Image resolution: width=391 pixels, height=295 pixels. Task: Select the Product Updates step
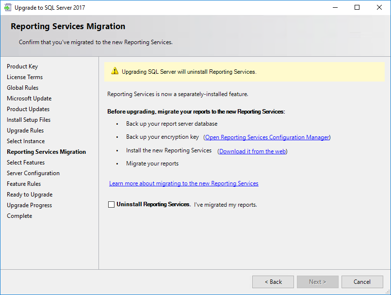click(x=28, y=109)
